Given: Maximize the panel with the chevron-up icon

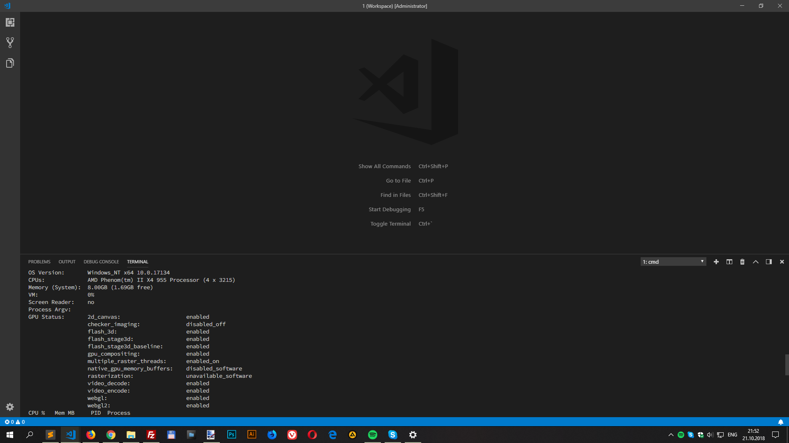Looking at the screenshot, I should click(755, 261).
